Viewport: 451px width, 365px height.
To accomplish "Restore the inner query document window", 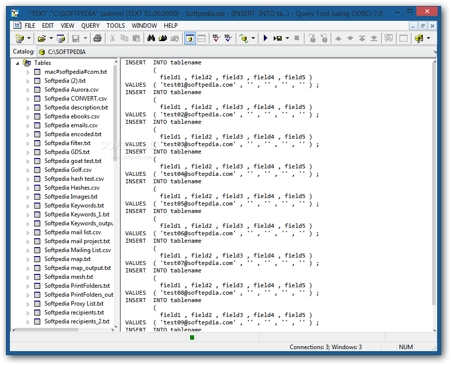I will 422,26.
